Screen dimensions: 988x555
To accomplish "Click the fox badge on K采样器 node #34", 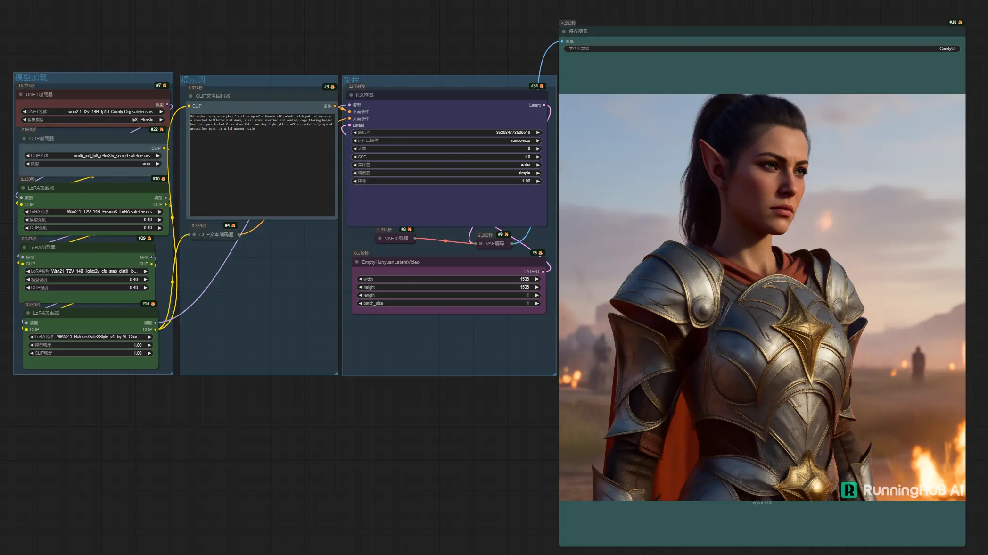I will pos(541,86).
